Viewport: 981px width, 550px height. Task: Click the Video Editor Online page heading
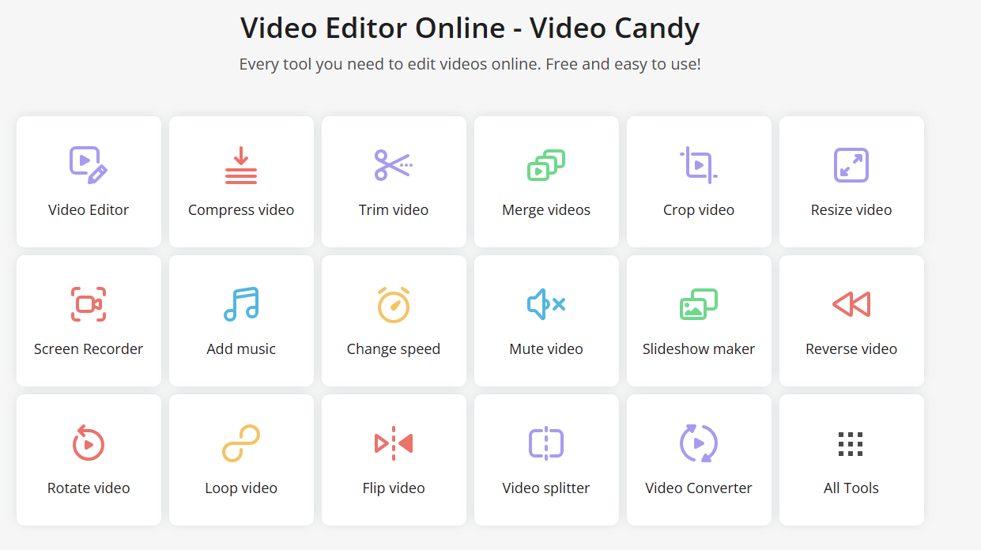(470, 28)
